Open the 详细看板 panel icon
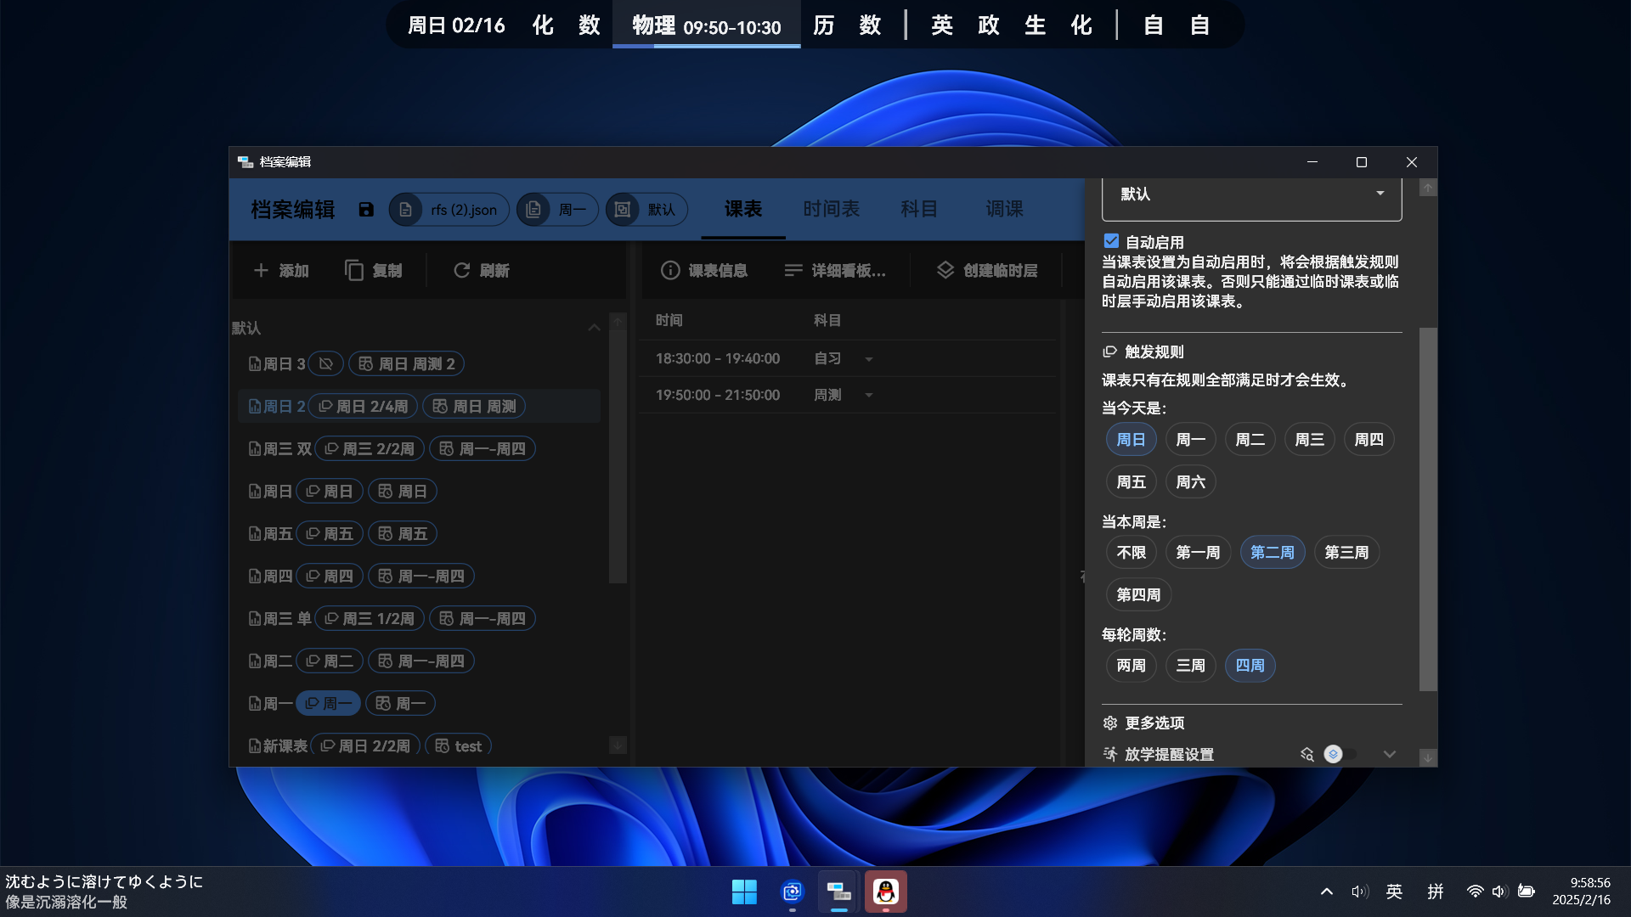The width and height of the screenshot is (1631, 917). pyautogui.click(x=793, y=270)
